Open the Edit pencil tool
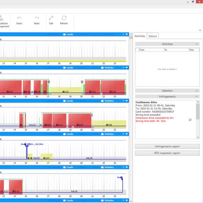Screen dimensions: 203x203 click(x=51, y=20)
